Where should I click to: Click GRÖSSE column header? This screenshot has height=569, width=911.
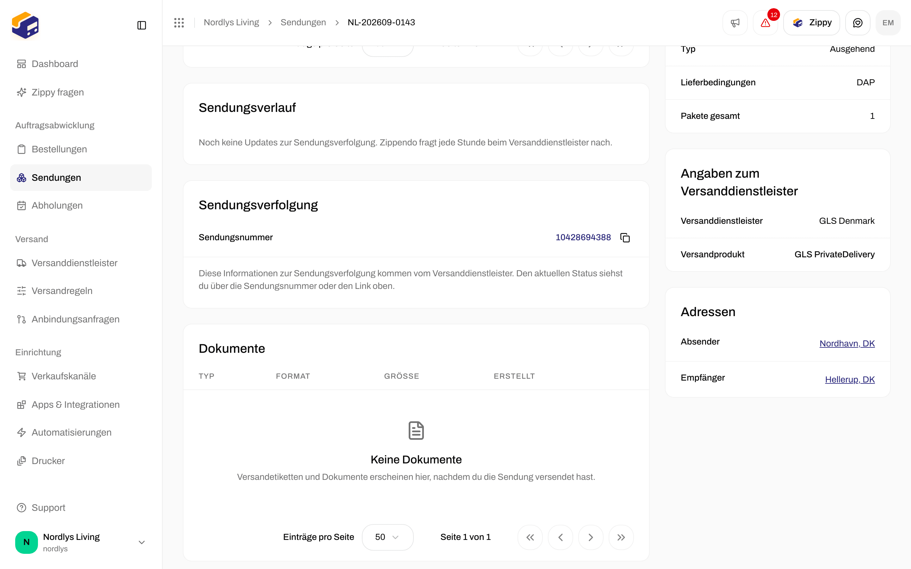point(401,376)
